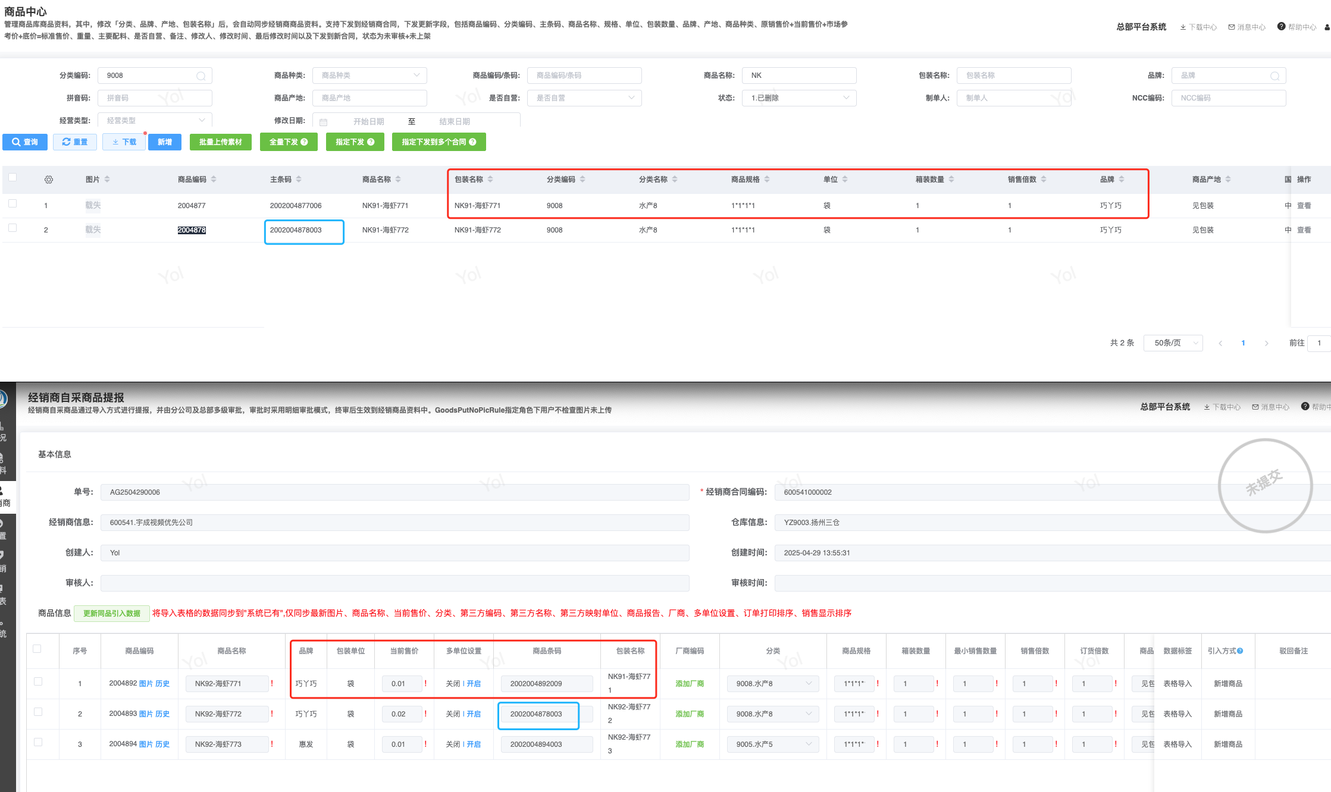Select the checkbox for product 2004877 row

pos(12,204)
